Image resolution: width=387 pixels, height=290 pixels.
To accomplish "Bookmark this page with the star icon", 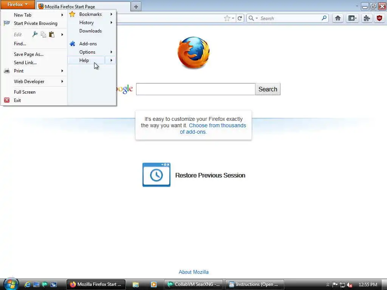I will point(227,18).
